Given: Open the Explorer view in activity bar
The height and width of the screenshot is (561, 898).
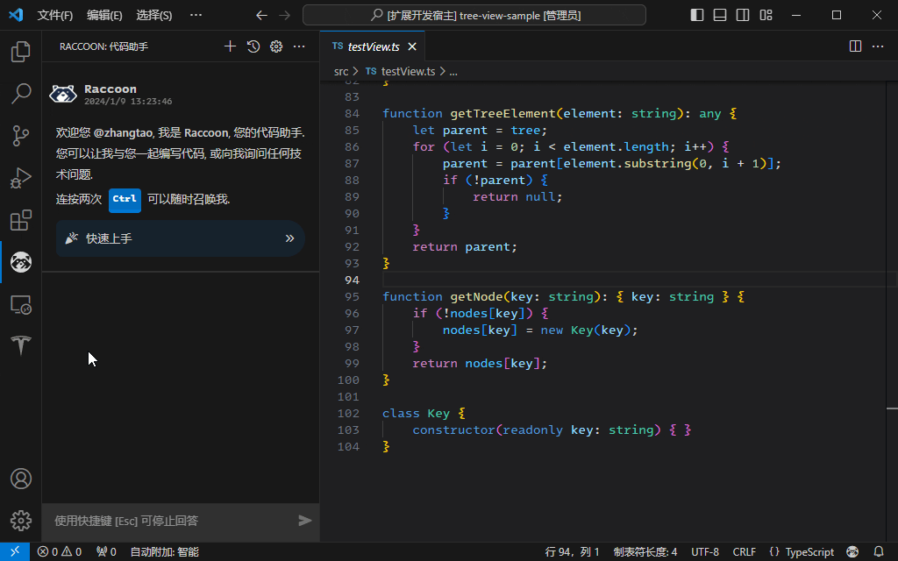Looking at the screenshot, I should [20, 52].
